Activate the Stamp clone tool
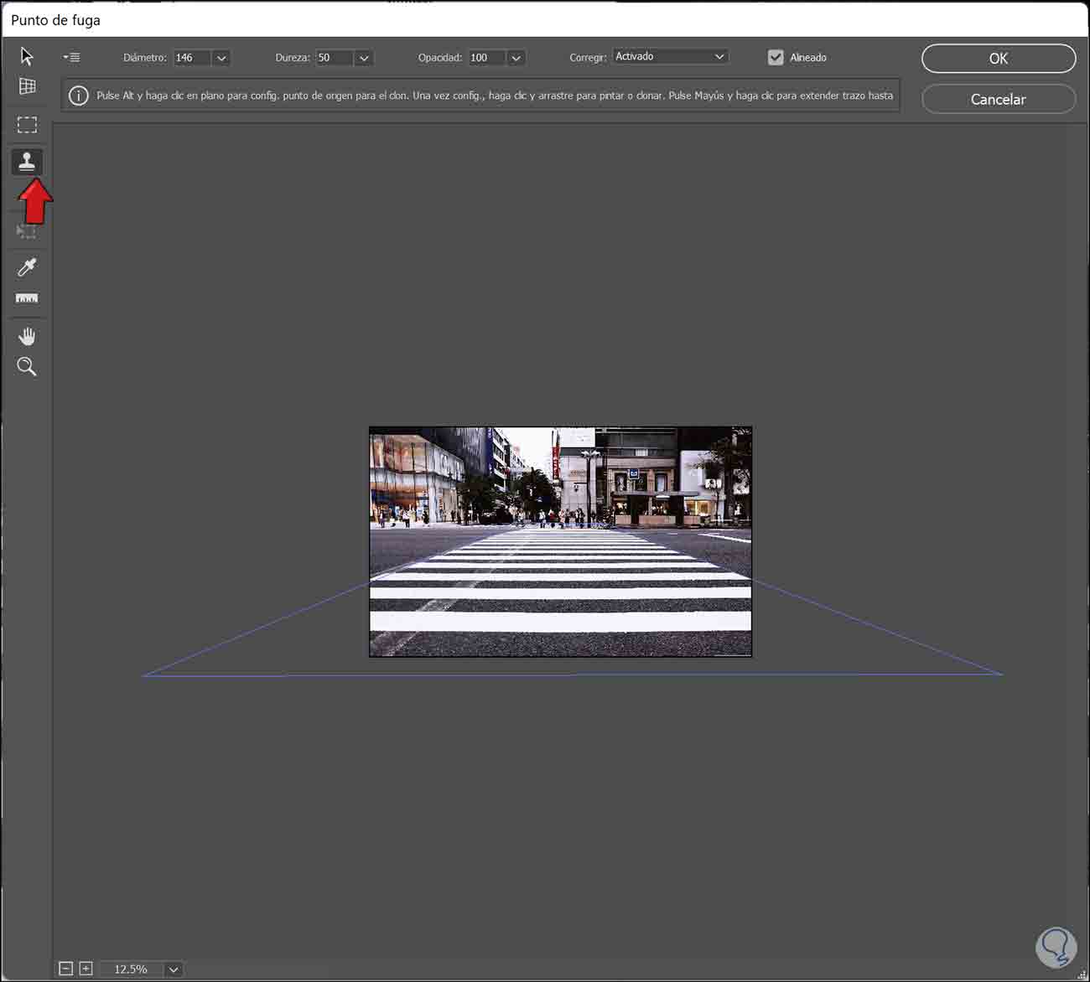Viewport: 1090px width, 982px height. (27, 161)
